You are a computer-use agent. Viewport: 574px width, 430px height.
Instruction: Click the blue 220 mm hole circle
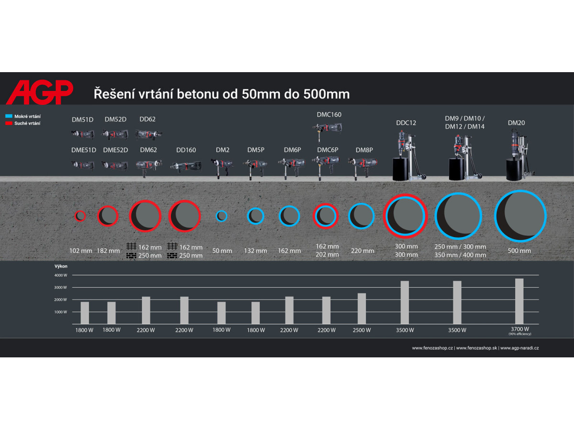[x=361, y=216]
